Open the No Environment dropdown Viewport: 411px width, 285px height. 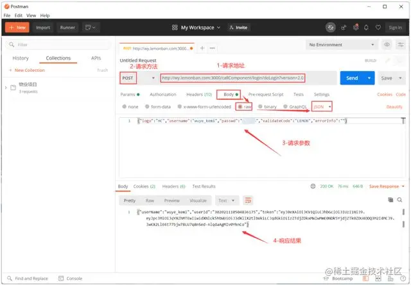[342, 45]
